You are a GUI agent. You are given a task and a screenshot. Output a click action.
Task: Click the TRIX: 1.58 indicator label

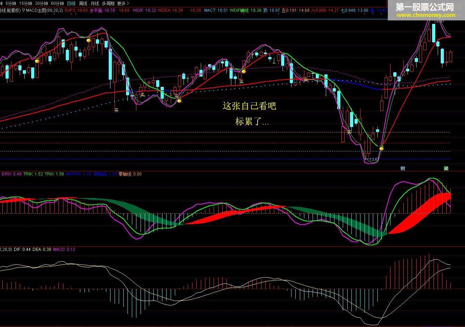54,174
